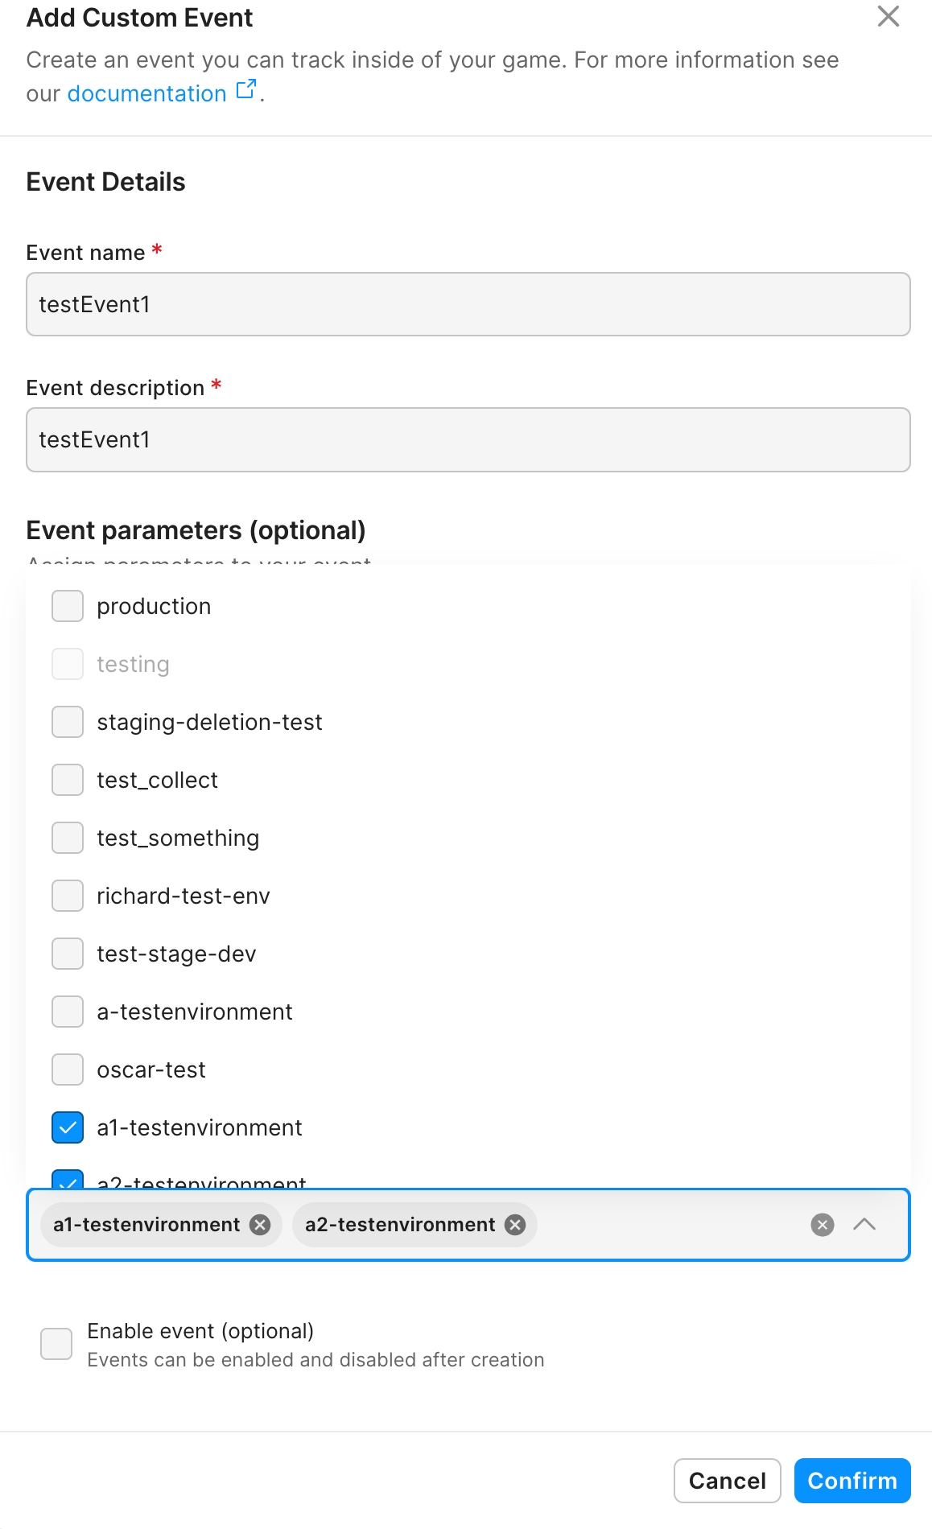Click the Confirm button

852,1481
